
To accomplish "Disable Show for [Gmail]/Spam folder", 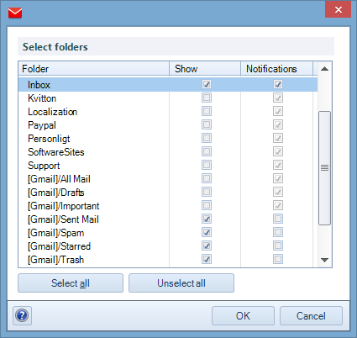I will point(207,232).
